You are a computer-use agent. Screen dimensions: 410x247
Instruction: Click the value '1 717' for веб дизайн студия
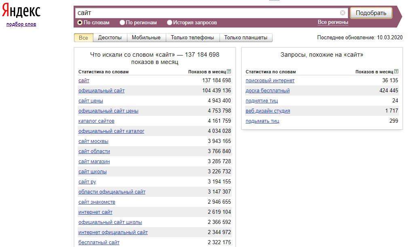tap(392, 111)
